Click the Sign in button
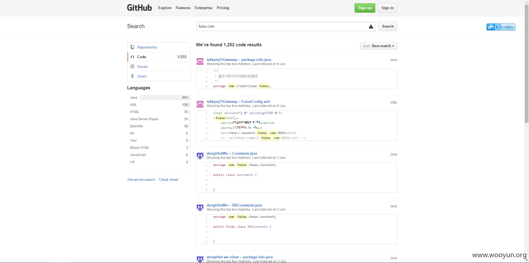 pos(387,8)
